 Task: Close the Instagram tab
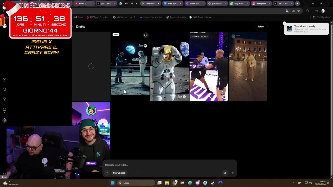(x=269, y=4)
